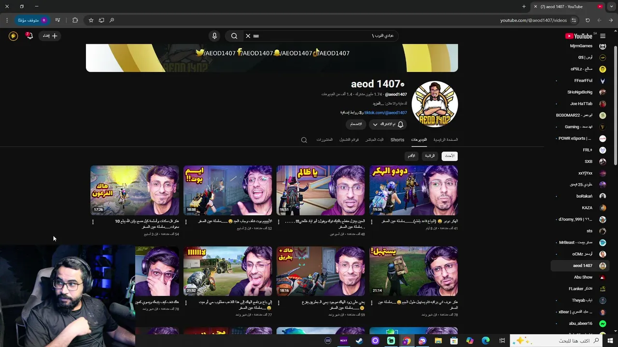Open the YouTube hamburger guide menu
Image resolution: width=618 pixels, height=347 pixels.
[x=603, y=36]
